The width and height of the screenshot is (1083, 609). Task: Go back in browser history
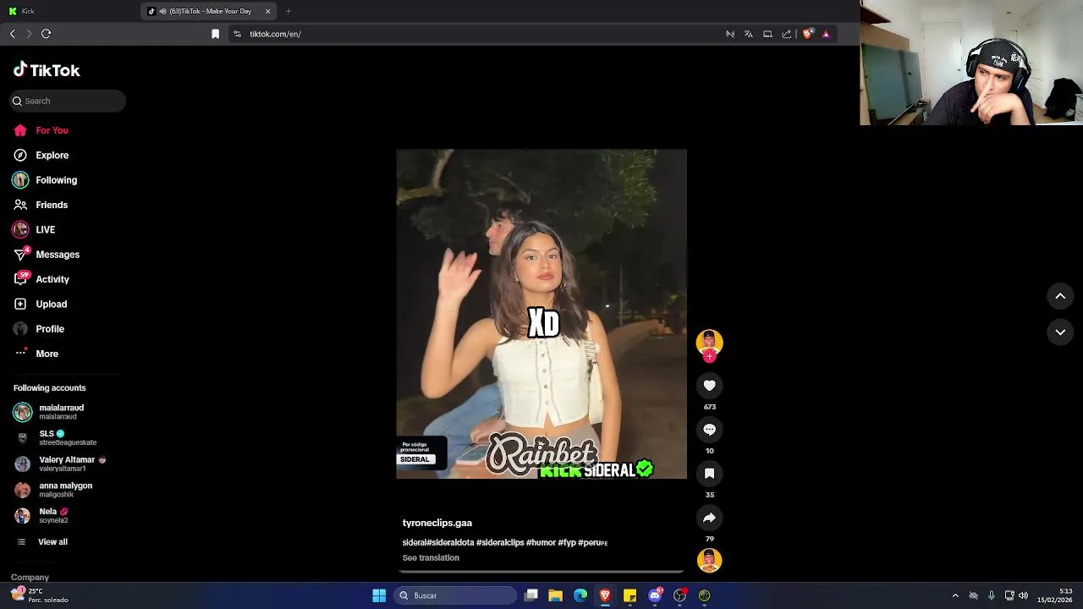(13, 34)
